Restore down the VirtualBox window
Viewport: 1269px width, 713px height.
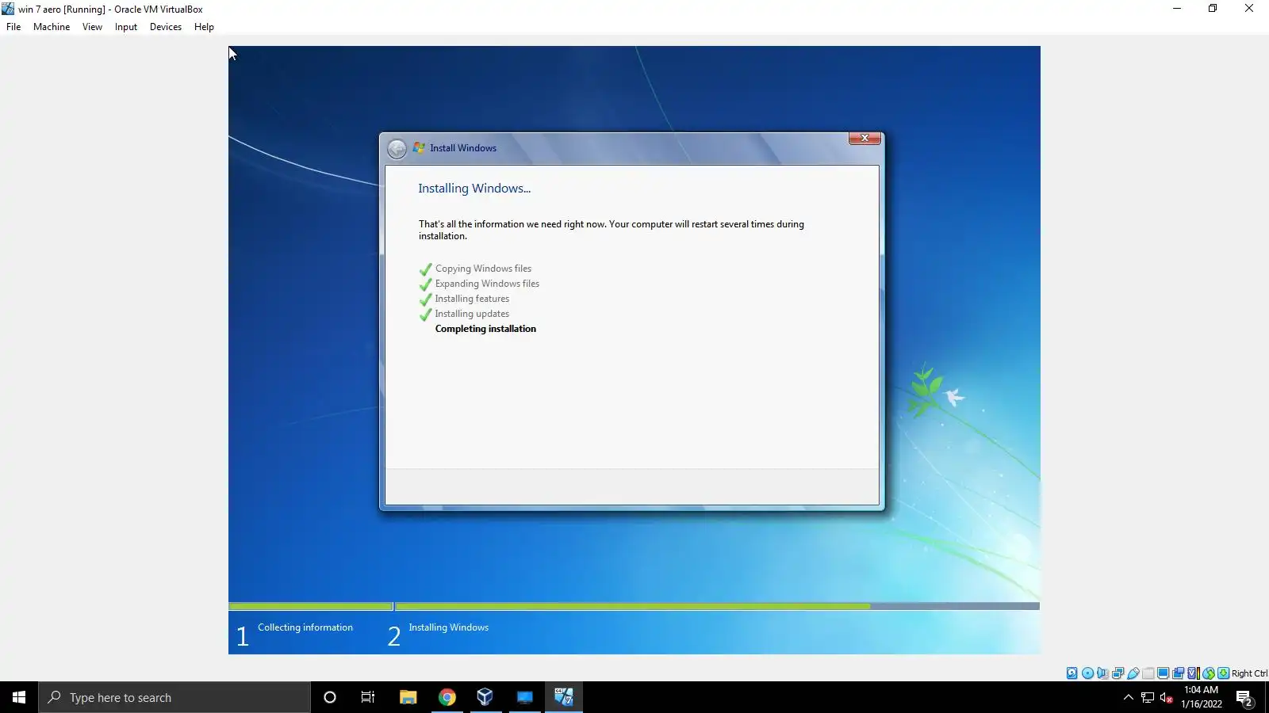point(1213,9)
